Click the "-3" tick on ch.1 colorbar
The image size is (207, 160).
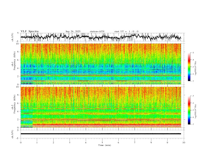pos(193,53)
